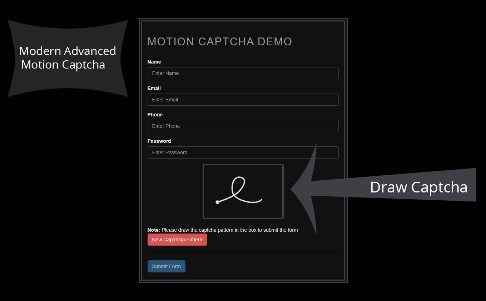Click the Name field label
The image size is (486, 301).
click(x=154, y=62)
